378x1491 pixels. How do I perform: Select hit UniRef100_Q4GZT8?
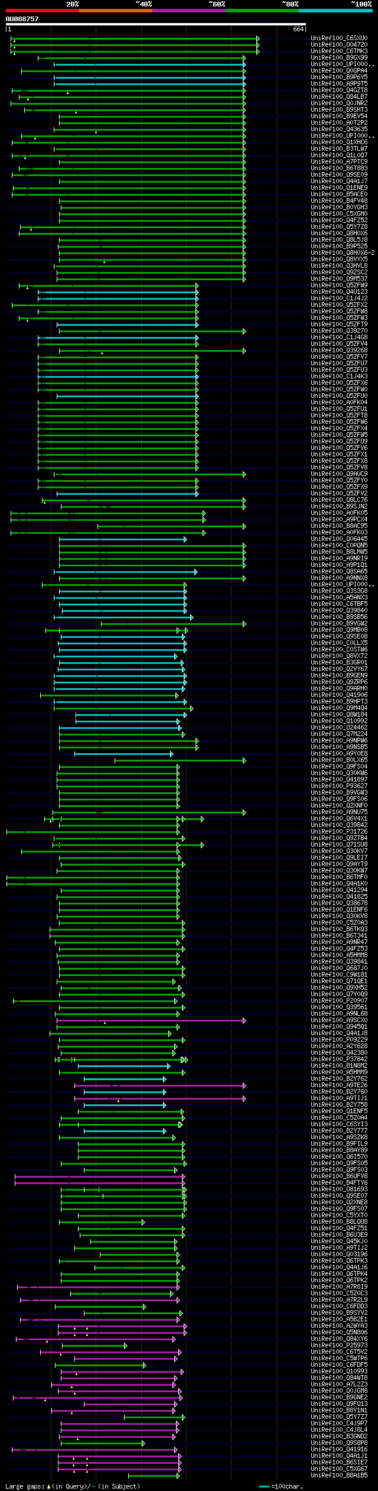pos(339,90)
